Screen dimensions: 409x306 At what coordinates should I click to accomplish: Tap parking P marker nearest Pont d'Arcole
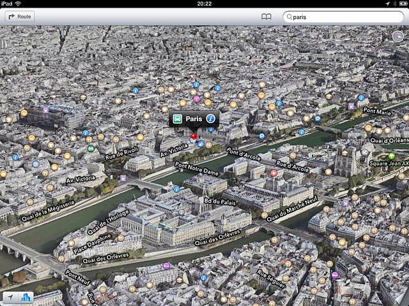pyautogui.click(x=261, y=136)
